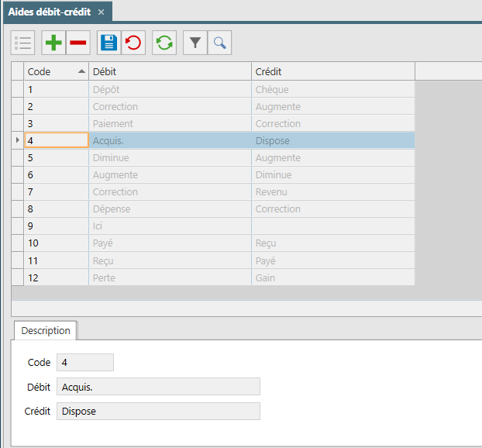Click the Dépôt debit cell
The height and width of the screenshot is (448, 482).
click(x=170, y=89)
